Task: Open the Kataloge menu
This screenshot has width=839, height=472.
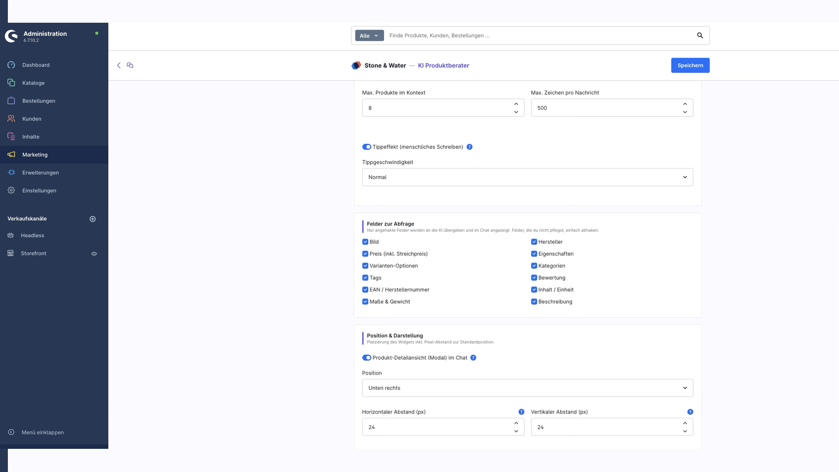Action: [33, 83]
